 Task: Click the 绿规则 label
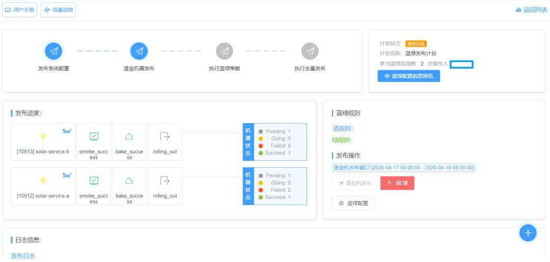(x=343, y=140)
